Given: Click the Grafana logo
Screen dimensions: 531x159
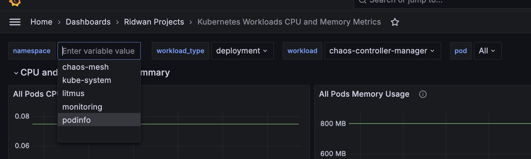Looking at the screenshot, I should click(x=14, y=2).
